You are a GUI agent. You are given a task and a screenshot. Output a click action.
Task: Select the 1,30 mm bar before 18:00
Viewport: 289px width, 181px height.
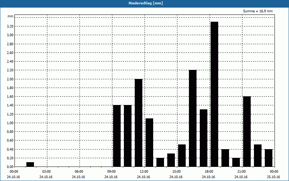tap(203, 138)
